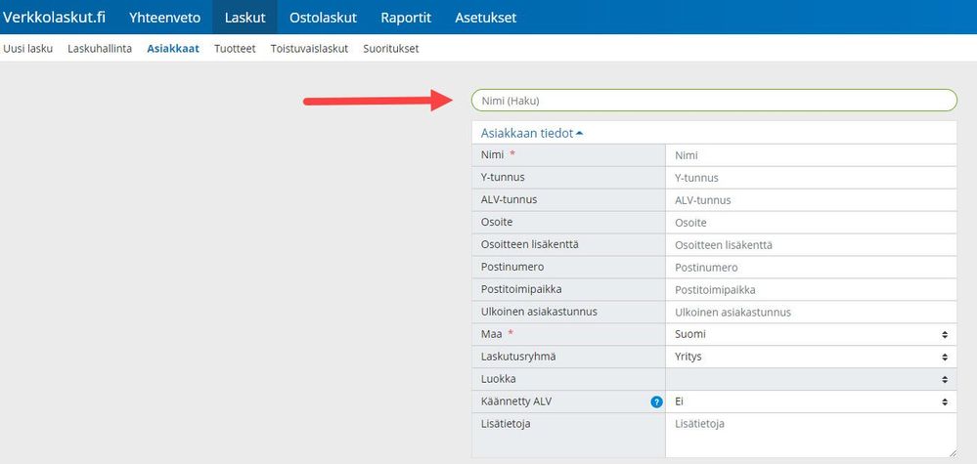Collapse the Asiakkaan tiedot section

531,133
